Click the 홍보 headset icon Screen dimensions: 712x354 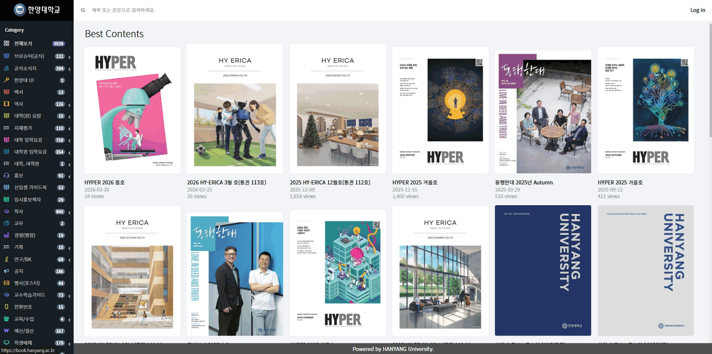pyautogui.click(x=6, y=175)
